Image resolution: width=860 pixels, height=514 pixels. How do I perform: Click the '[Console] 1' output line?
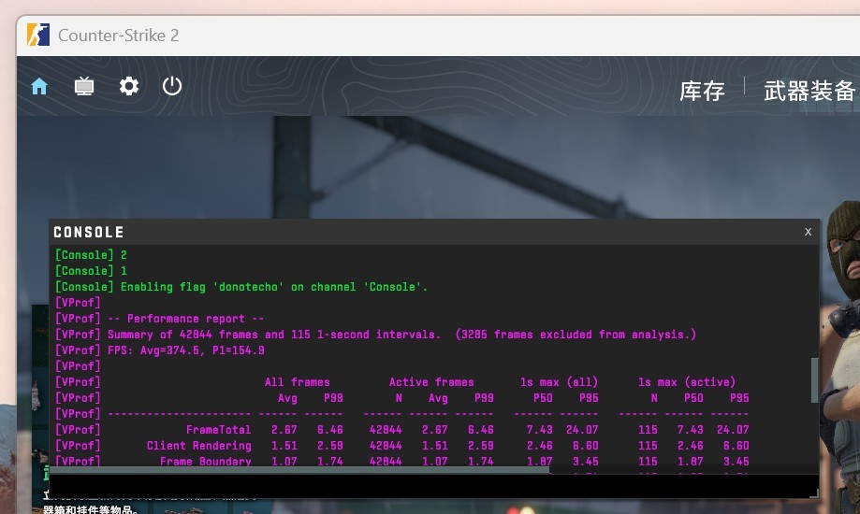pos(91,271)
